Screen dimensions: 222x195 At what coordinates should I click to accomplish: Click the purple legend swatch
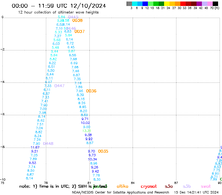pyautogui.click(x=199, y=4)
